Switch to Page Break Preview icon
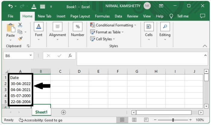The height and width of the screenshot is (125, 211). (x=146, y=120)
